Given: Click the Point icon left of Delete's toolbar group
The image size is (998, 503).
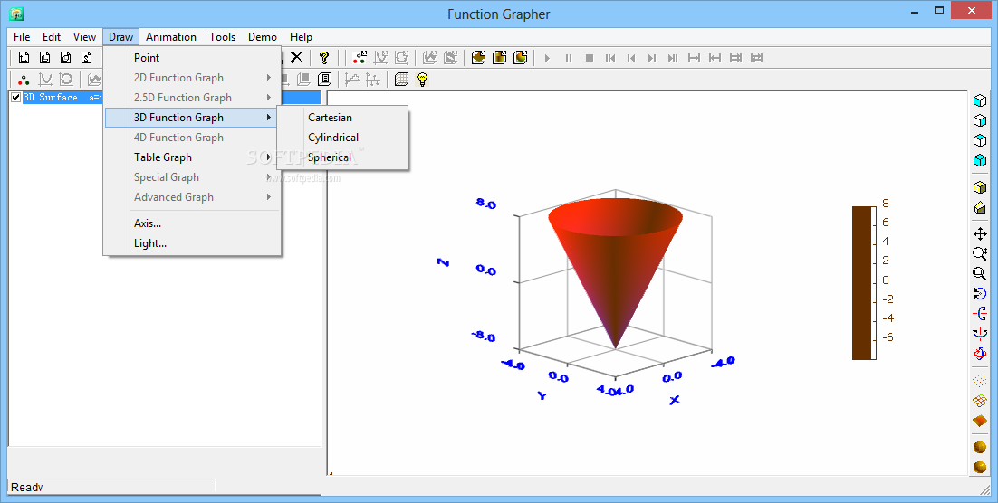Looking at the screenshot, I should tap(360, 58).
